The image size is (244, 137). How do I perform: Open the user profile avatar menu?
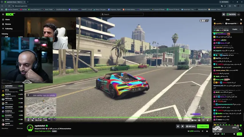(239, 14)
